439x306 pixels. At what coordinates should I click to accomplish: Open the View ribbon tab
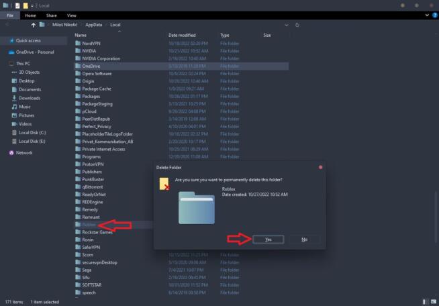pyautogui.click(x=71, y=15)
